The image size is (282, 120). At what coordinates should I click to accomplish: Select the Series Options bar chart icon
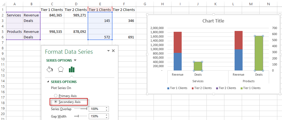point(72,69)
